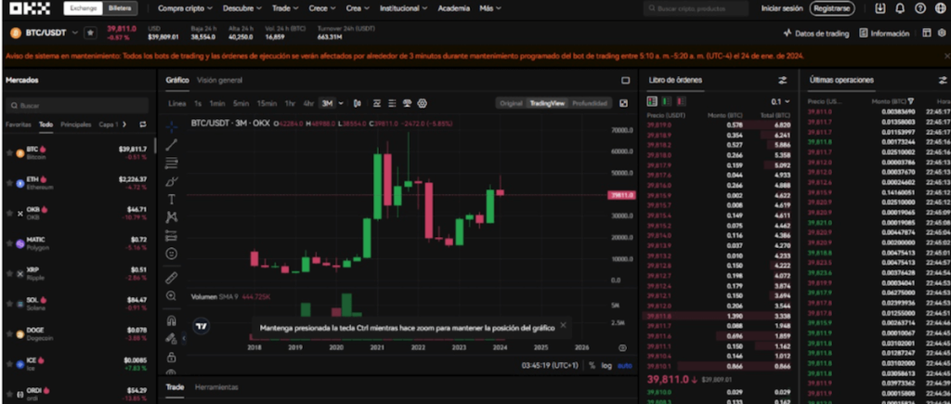Open candlestick chart style selector
This screenshot has height=404, width=951.
click(358, 103)
